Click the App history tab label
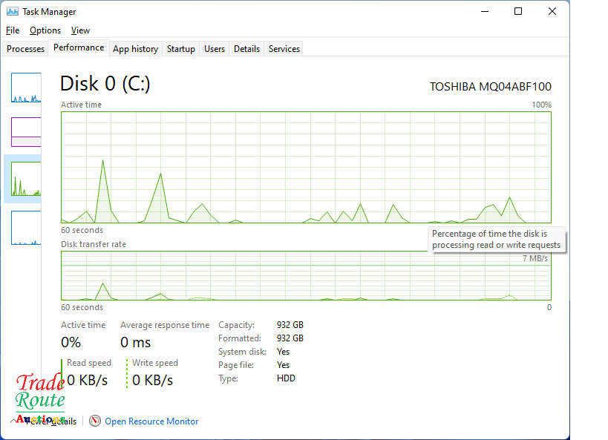This screenshot has width=608, height=440. pyautogui.click(x=135, y=48)
